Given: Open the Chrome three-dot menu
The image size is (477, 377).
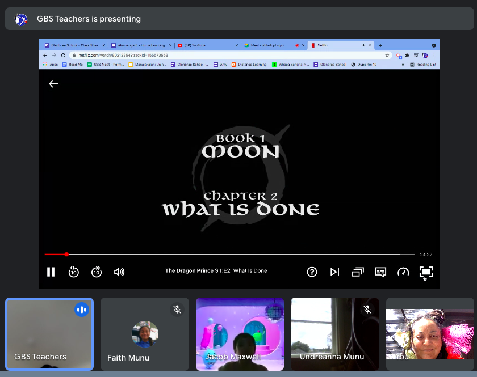Looking at the screenshot, I should coord(434,56).
